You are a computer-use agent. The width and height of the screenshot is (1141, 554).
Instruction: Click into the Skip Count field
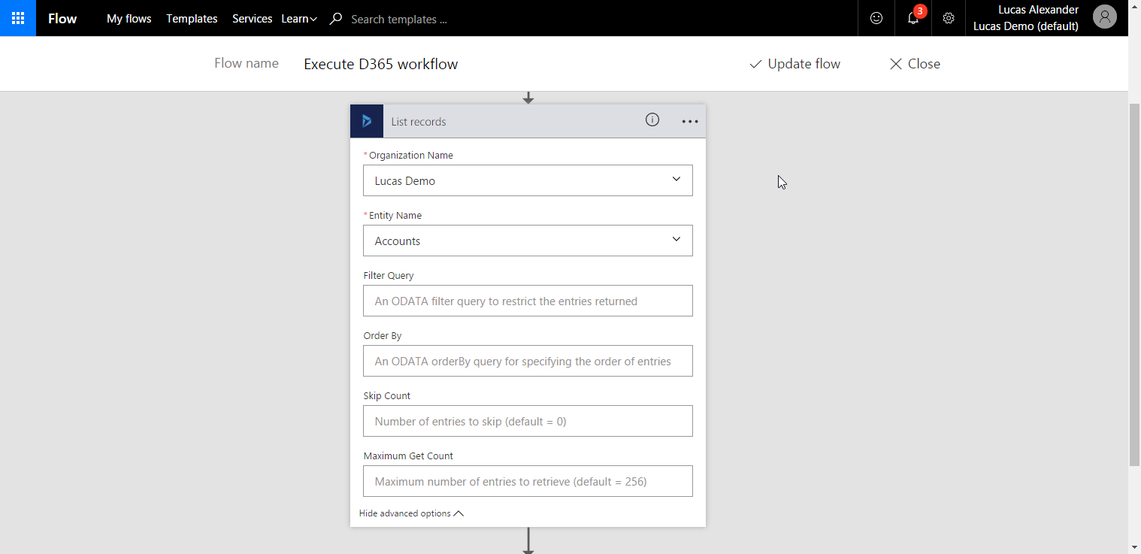click(x=528, y=421)
